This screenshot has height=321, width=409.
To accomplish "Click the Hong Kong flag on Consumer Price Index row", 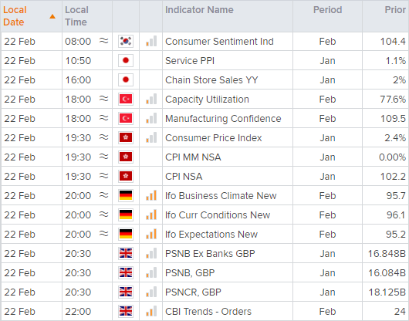I will click(126, 137).
